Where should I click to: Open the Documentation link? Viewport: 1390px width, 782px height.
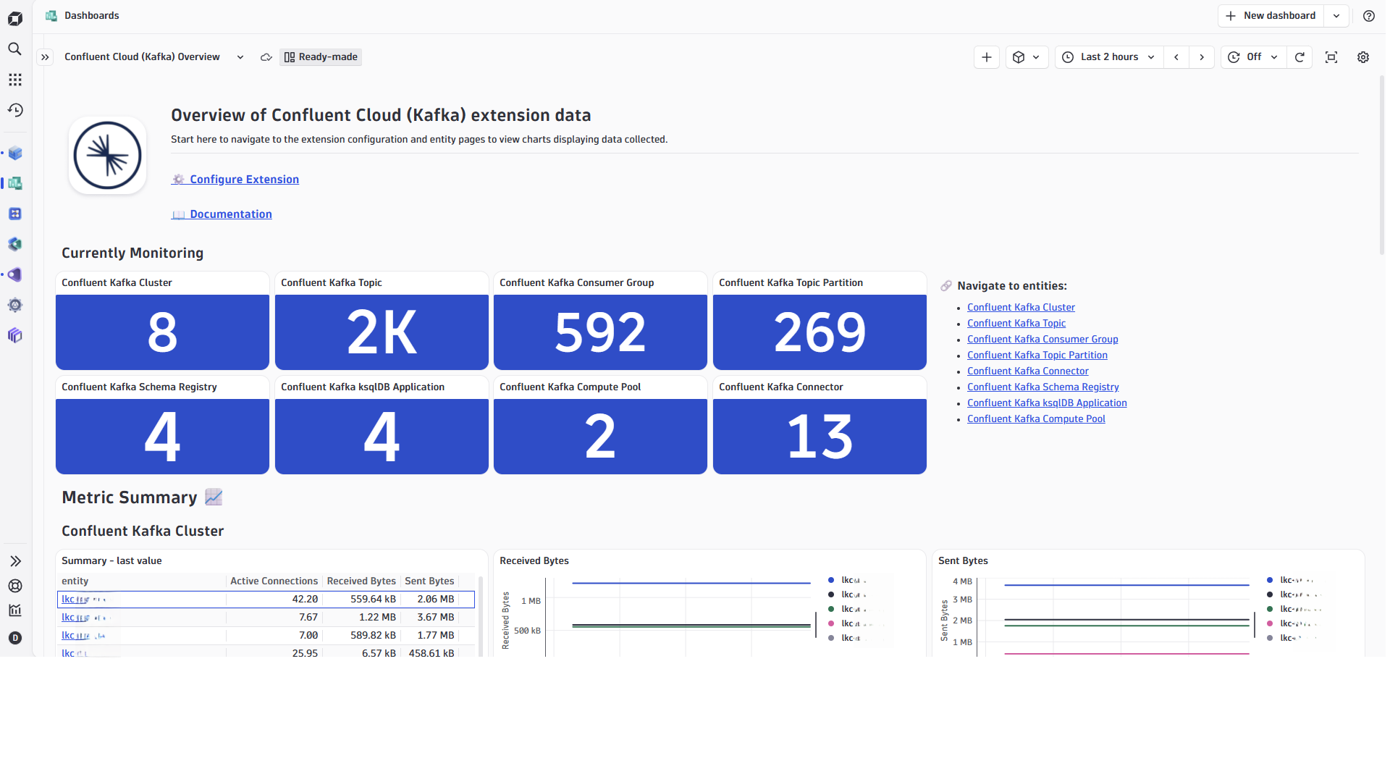coord(222,214)
